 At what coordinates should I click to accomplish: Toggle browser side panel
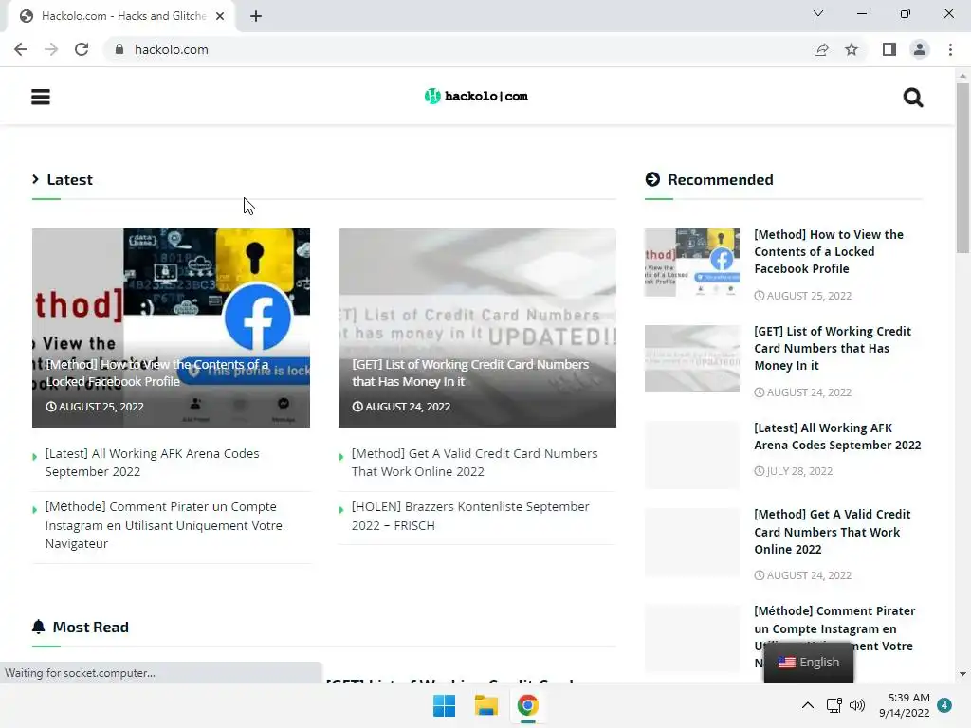tap(889, 49)
